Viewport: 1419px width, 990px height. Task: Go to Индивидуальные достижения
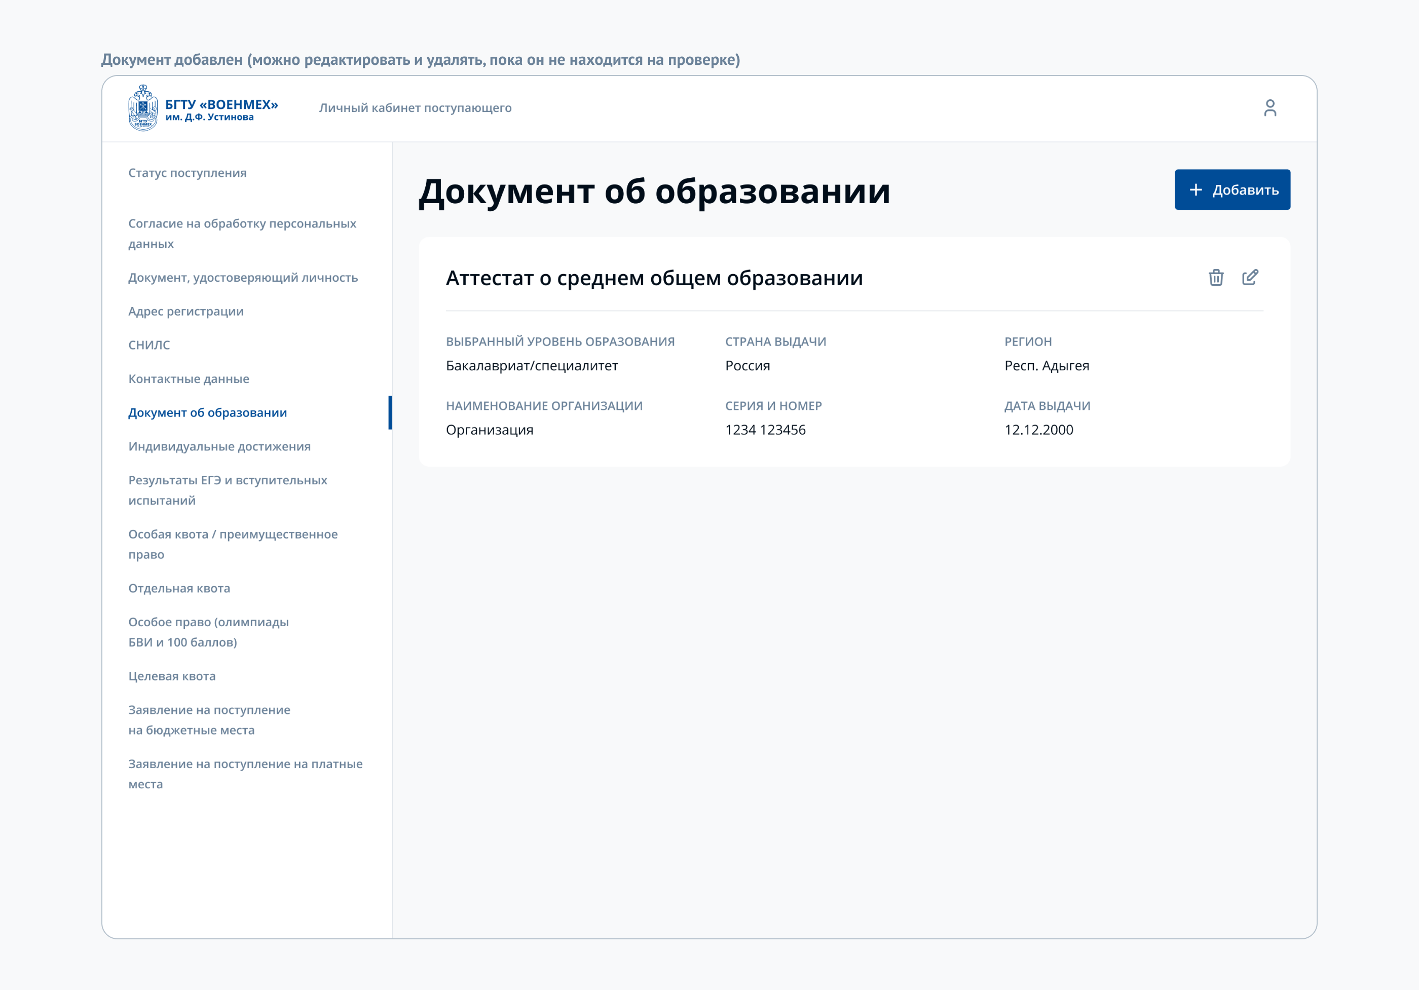tap(219, 447)
